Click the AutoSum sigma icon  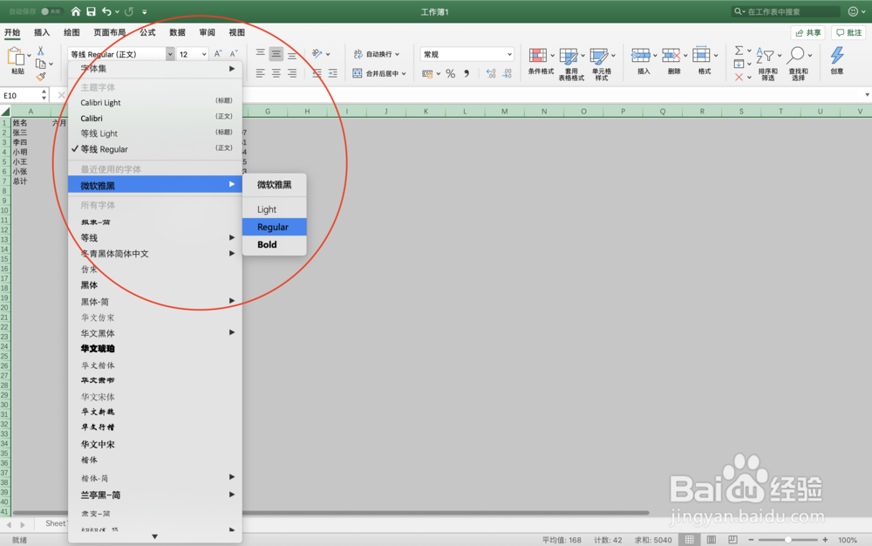(739, 51)
